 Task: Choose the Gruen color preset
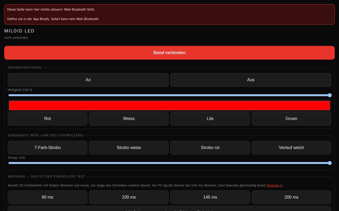291,119
